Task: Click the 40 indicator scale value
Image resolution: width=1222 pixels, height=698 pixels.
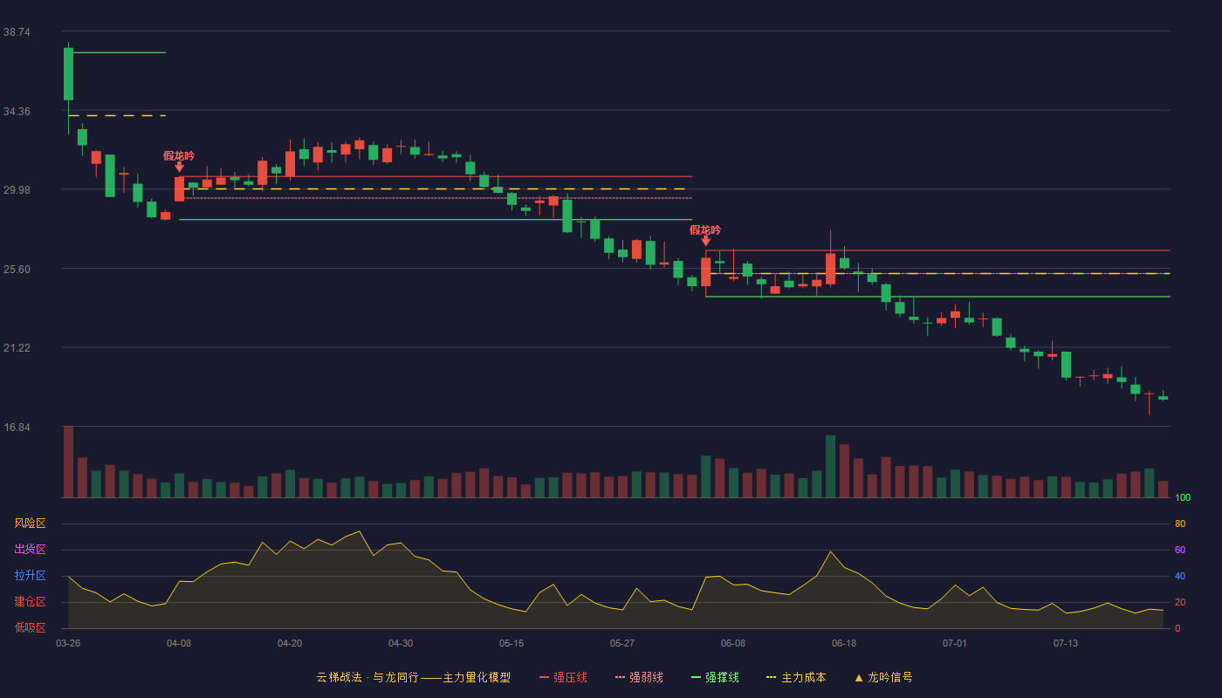Action: [1180, 576]
